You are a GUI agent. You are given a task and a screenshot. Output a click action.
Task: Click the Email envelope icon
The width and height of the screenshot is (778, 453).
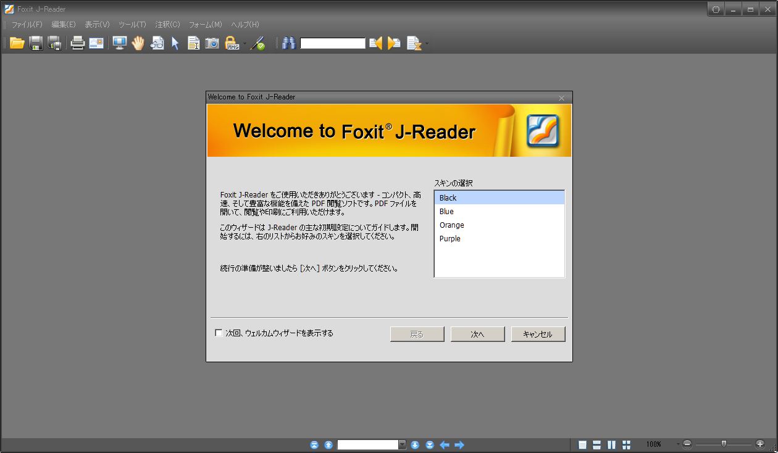(x=96, y=43)
